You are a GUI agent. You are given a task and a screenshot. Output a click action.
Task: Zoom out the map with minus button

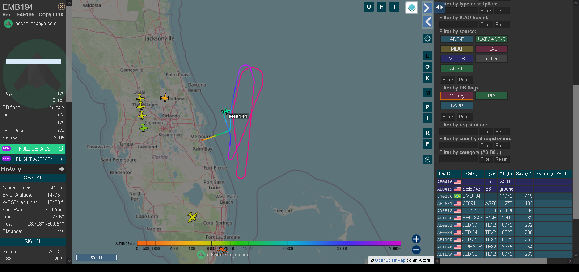click(x=416, y=250)
